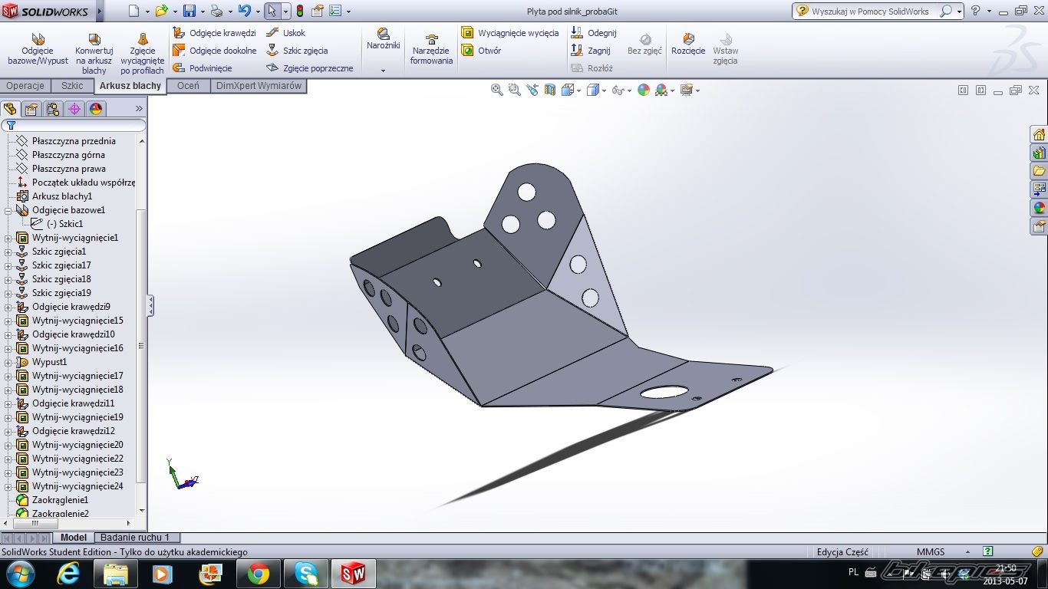
Task: Open the PropertyManager panel tab
Action: click(31, 109)
